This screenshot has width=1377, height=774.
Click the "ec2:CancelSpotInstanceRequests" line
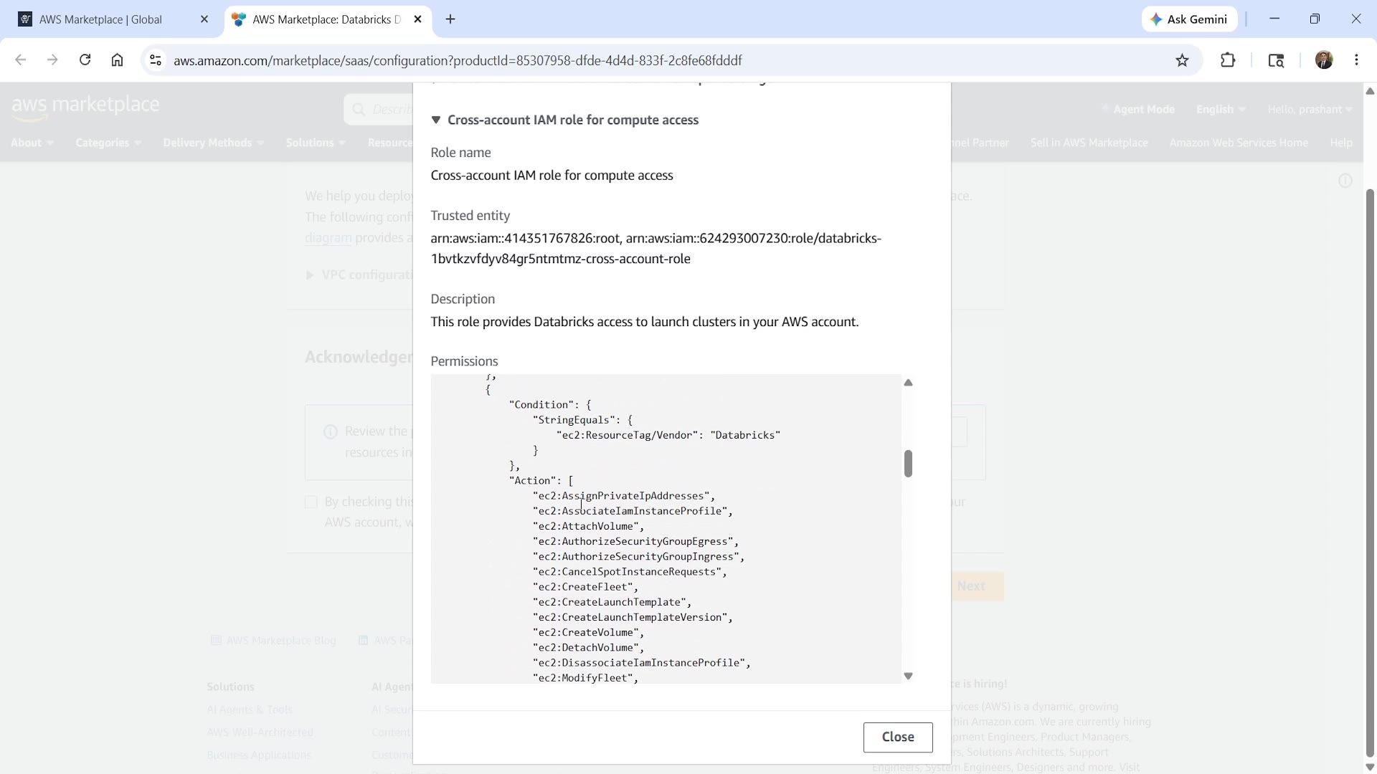click(630, 572)
